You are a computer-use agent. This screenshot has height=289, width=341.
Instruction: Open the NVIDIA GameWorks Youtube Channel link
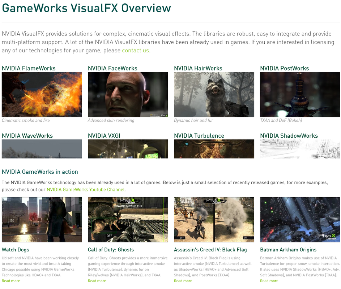[85, 190]
